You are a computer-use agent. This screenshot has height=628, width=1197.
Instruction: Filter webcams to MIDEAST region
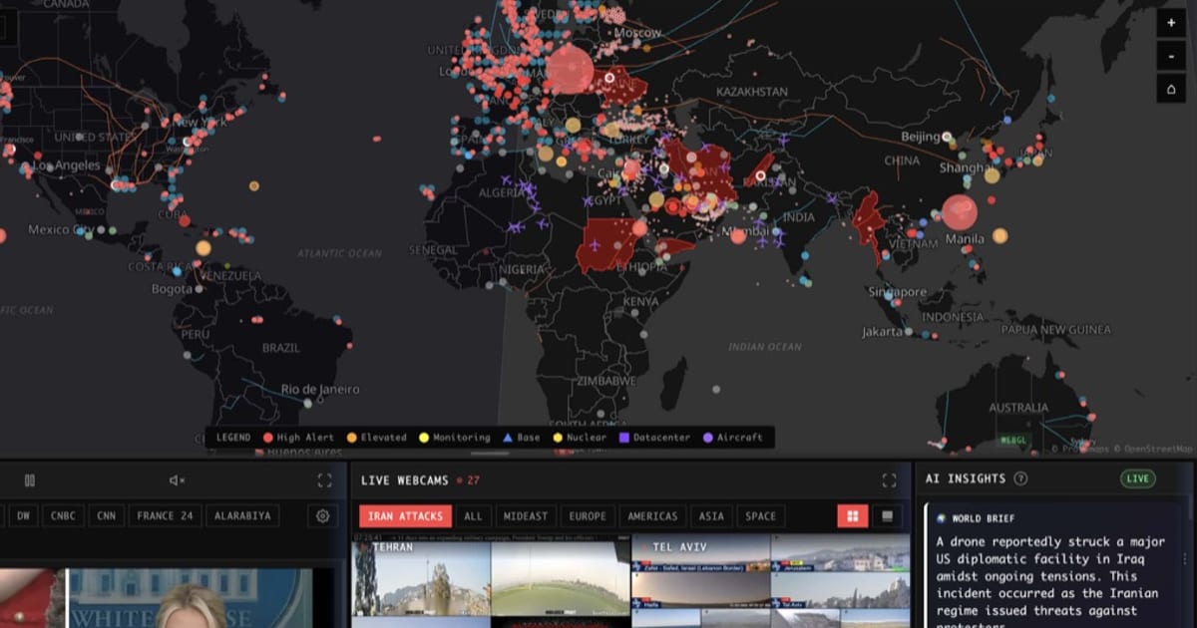(x=525, y=516)
